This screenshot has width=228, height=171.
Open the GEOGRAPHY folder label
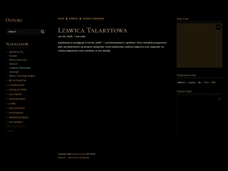coord(17,99)
